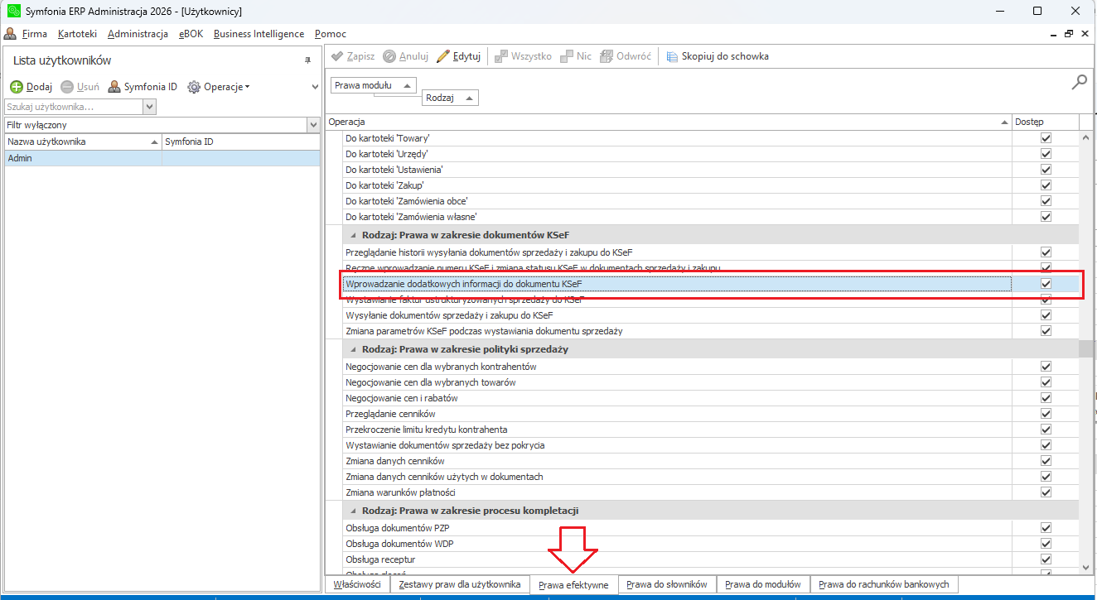
Task: Toggle checkbox for Przeglądanie cenników
Action: [x=1046, y=414]
